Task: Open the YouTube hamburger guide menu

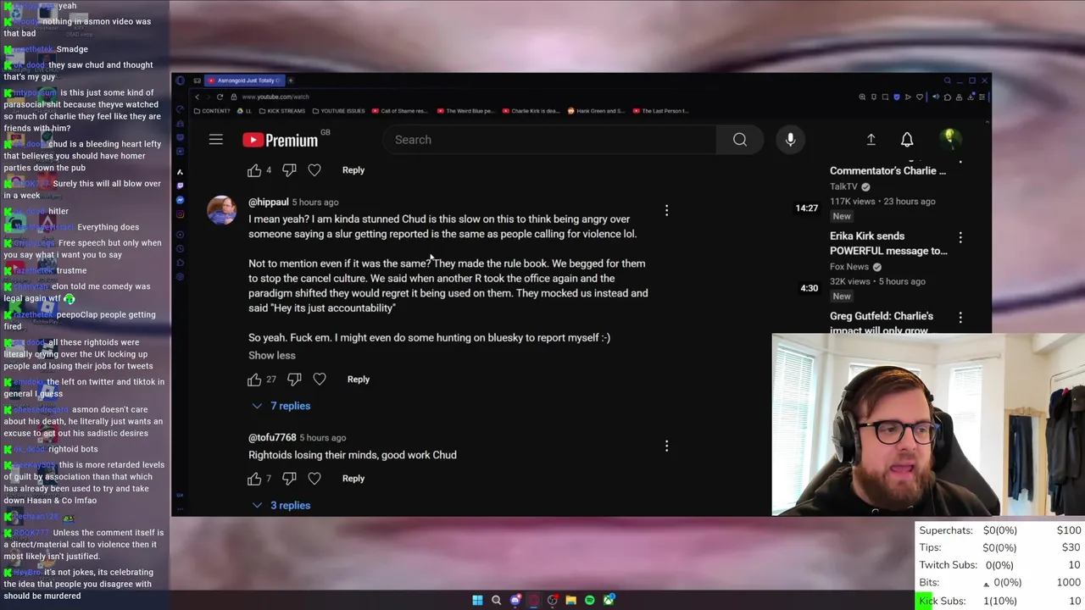Action: [x=216, y=140]
